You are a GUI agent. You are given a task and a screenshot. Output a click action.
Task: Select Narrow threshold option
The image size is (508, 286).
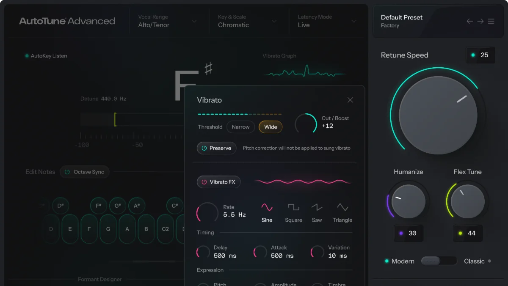tap(240, 127)
